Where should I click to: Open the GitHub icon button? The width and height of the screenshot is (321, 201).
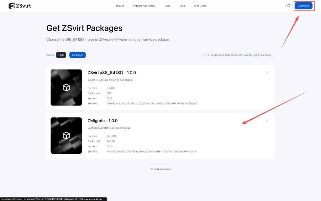click(x=289, y=6)
